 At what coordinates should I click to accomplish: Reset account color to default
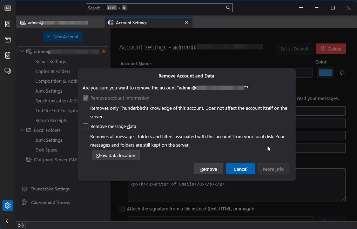tap(342, 73)
